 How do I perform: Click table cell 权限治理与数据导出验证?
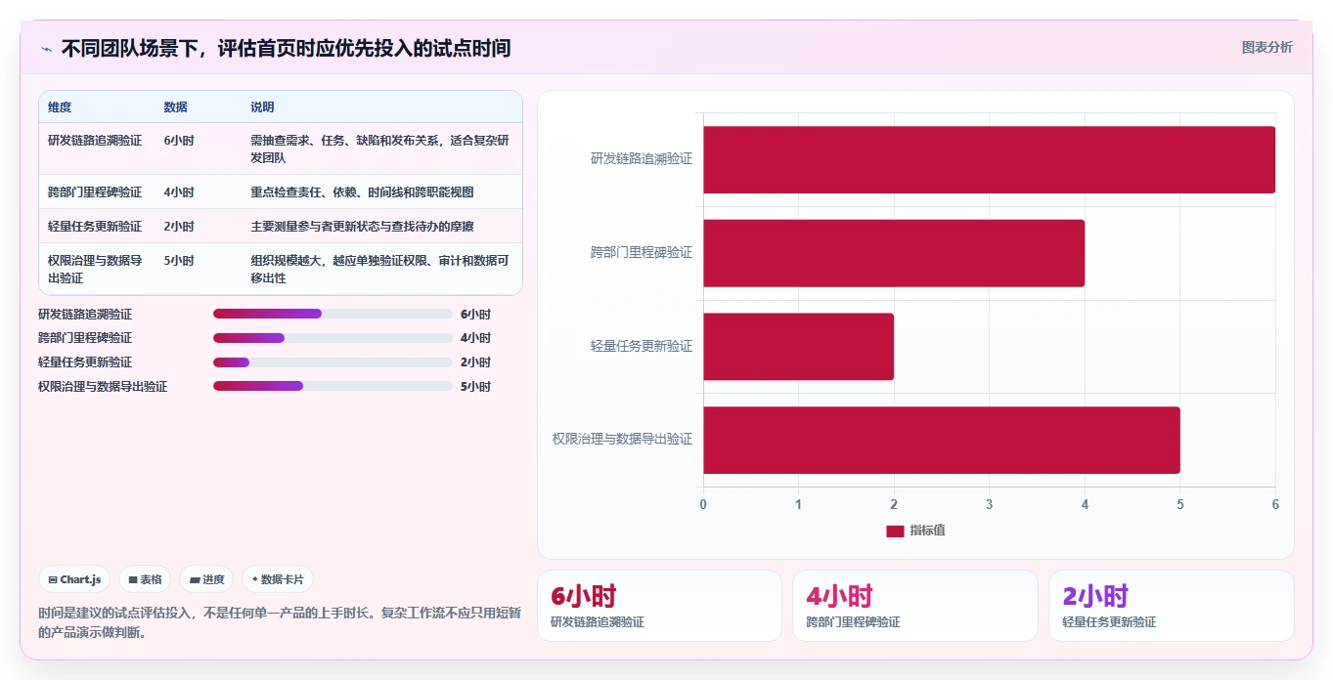[95, 270]
